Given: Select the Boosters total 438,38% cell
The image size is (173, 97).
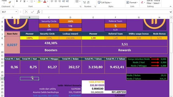Looking at the screenshot, I should [51, 43].
